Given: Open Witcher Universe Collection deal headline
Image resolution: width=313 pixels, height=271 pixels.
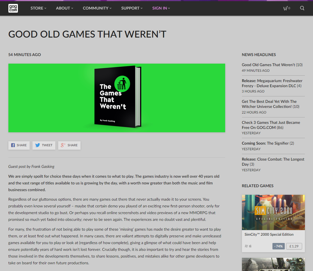Looking at the screenshot, I should point(270,104).
